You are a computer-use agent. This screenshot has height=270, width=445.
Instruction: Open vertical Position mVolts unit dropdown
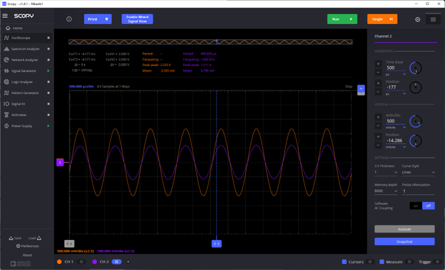tap(396, 147)
